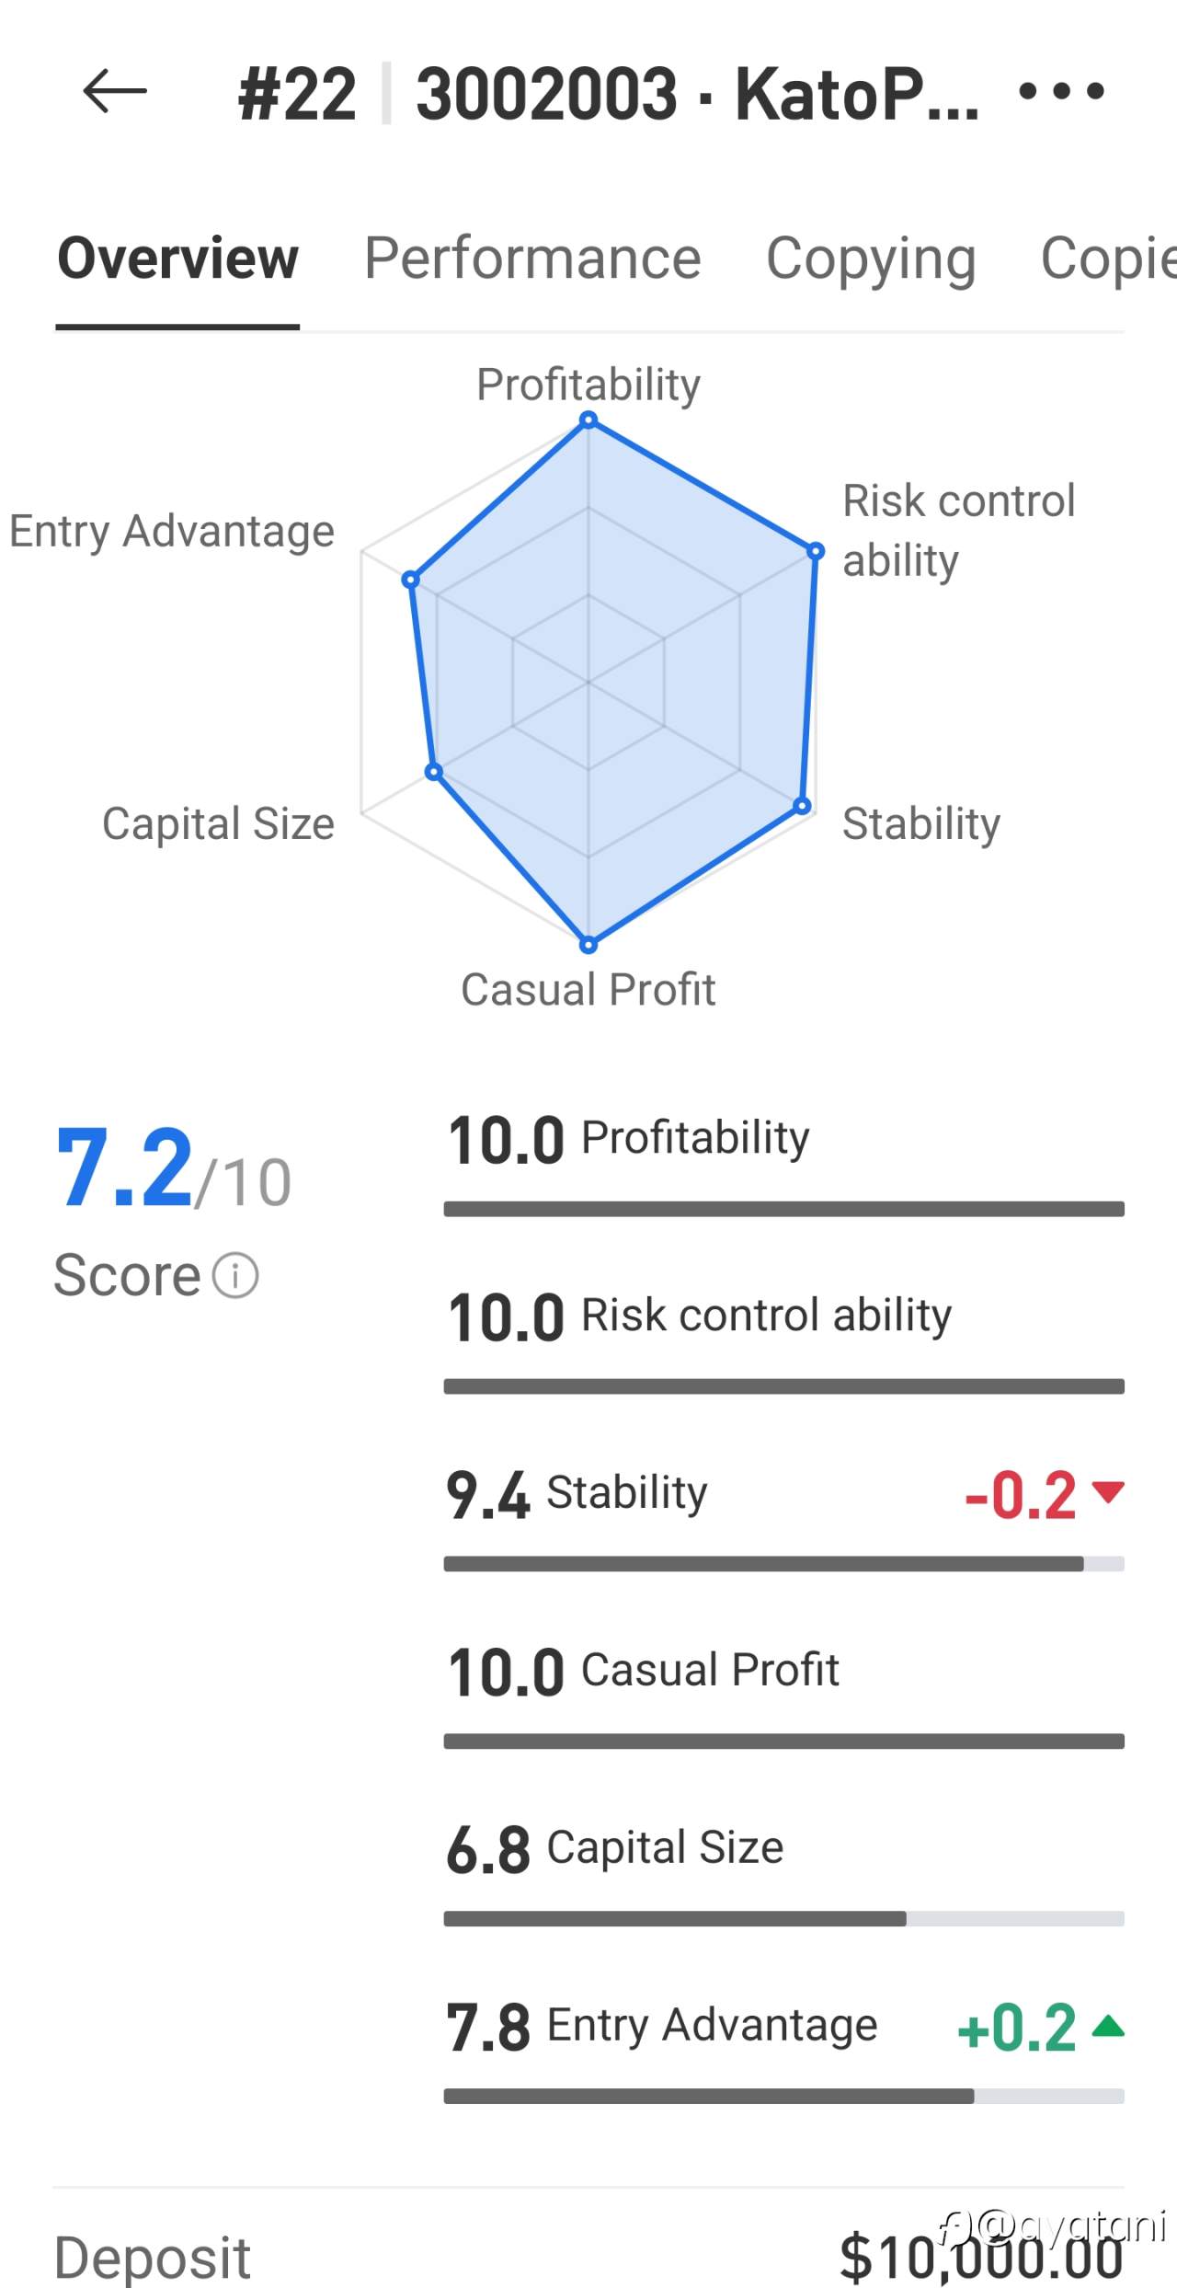Switch to the Performance tab
1177x2288 pixels.
click(x=532, y=259)
